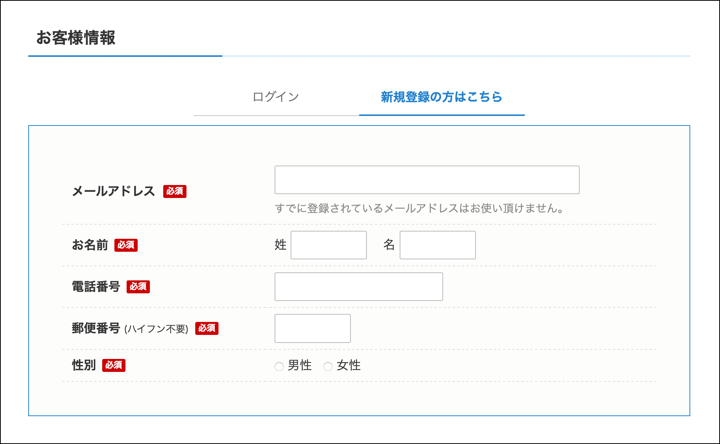Click the 必須 badge beside 電話番号
The image size is (720, 444).
click(x=138, y=286)
